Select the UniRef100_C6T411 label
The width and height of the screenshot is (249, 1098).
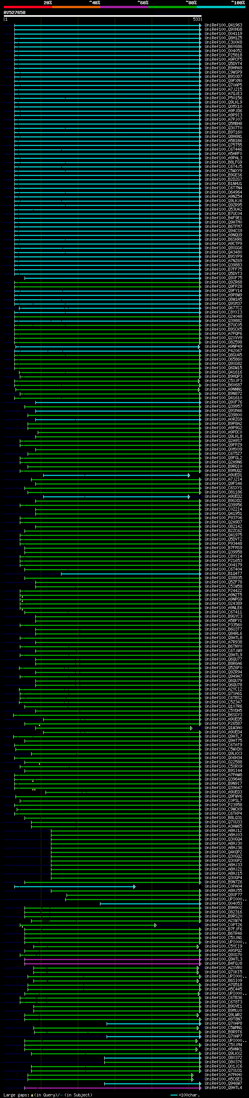click(223, 612)
